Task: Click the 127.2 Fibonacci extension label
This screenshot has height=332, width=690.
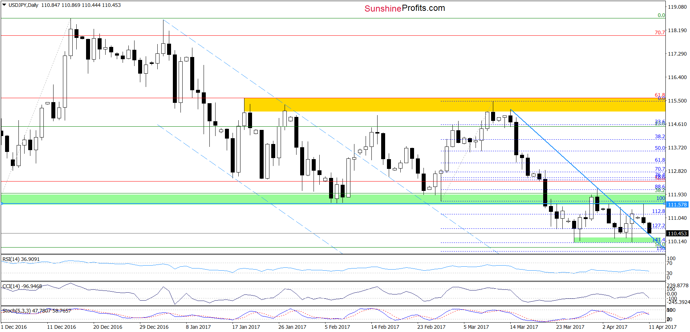Action: pos(659,226)
